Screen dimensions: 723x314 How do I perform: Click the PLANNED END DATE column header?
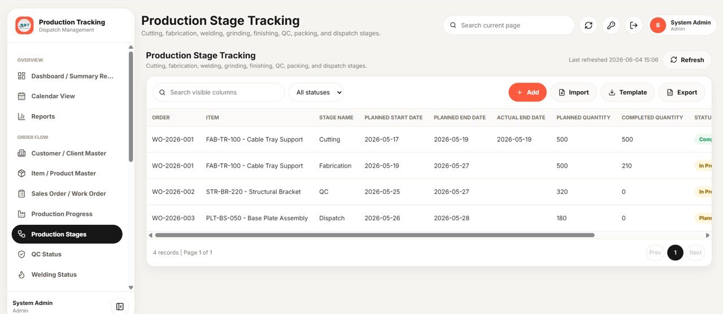point(460,117)
